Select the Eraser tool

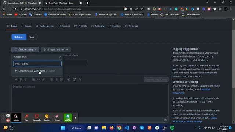(57, 118)
